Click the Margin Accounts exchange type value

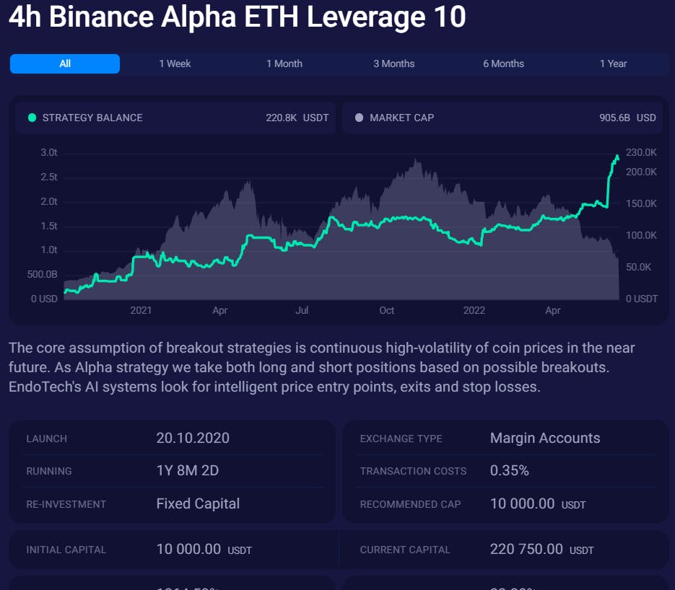coord(545,438)
